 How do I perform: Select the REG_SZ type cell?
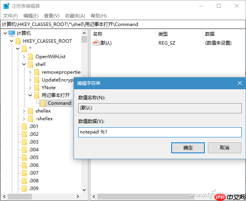click(x=167, y=43)
